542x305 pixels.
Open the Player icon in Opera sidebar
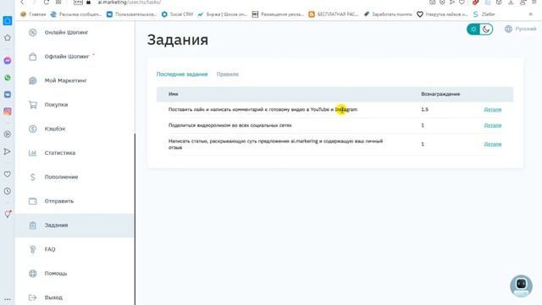pyautogui.click(x=8, y=134)
